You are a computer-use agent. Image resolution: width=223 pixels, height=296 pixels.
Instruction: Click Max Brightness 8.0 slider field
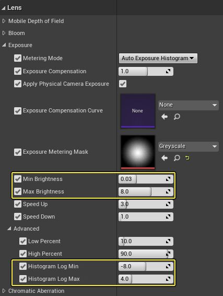146,191
